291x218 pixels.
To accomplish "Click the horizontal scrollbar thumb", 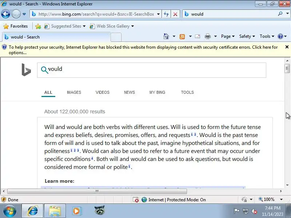I will [x=97, y=191].
